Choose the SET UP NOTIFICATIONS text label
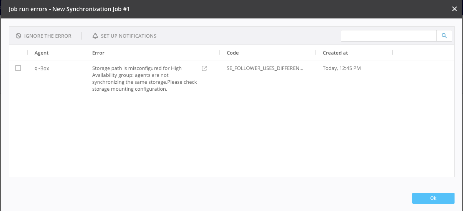463x211 pixels. 128,36
